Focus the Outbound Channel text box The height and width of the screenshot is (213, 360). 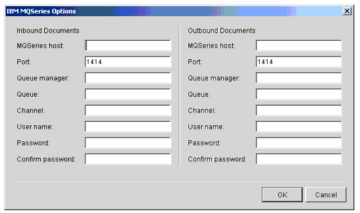299,110
